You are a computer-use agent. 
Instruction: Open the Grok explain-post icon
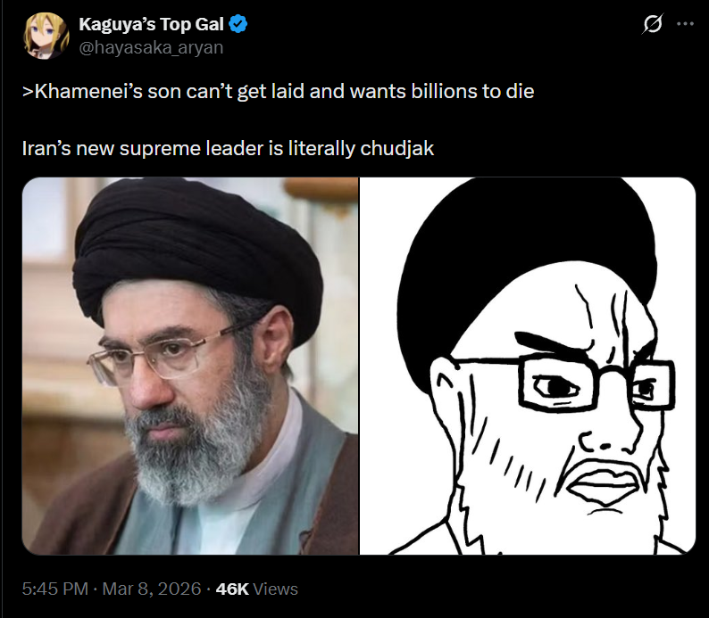[653, 24]
